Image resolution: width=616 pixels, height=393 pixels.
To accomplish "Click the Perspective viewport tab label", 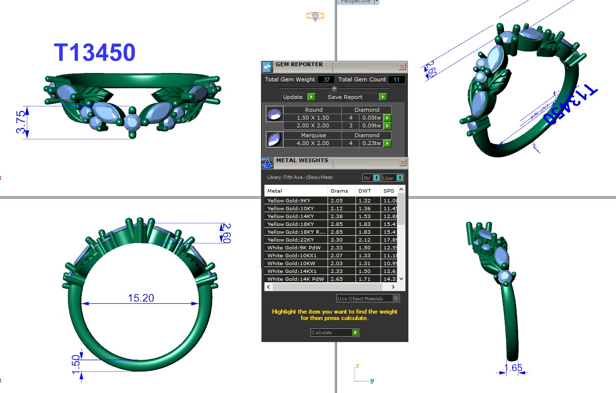I will tap(355, 2).
